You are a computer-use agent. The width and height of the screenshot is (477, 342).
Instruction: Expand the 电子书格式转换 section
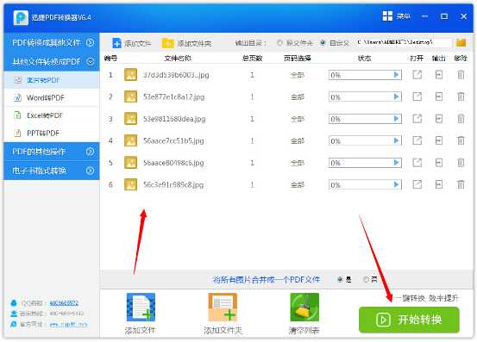[52, 171]
